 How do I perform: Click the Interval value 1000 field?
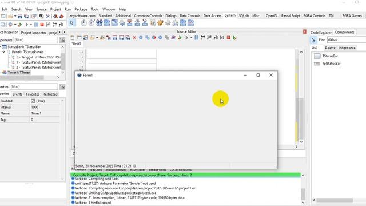point(45,107)
